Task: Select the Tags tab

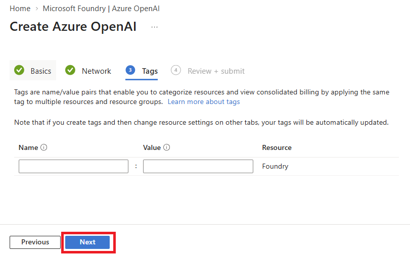Action: [142, 71]
